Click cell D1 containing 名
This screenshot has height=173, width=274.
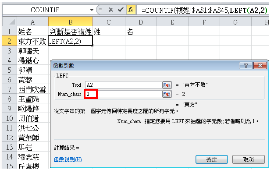141,32
